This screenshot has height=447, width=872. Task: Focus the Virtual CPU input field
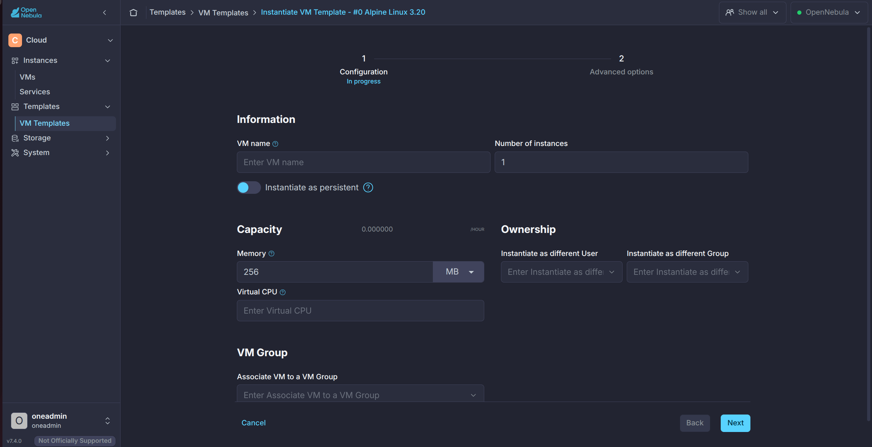[360, 310]
